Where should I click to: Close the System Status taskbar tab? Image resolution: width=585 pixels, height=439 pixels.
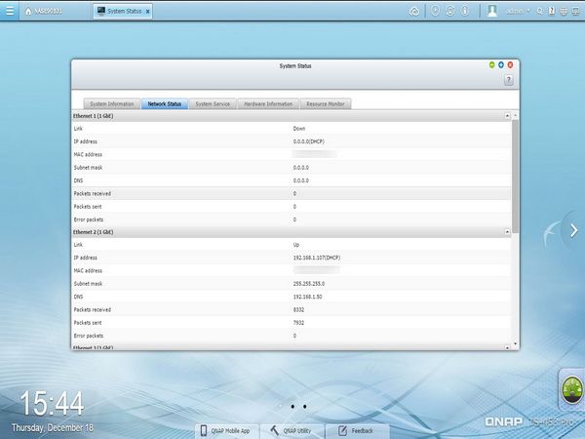[x=148, y=12]
